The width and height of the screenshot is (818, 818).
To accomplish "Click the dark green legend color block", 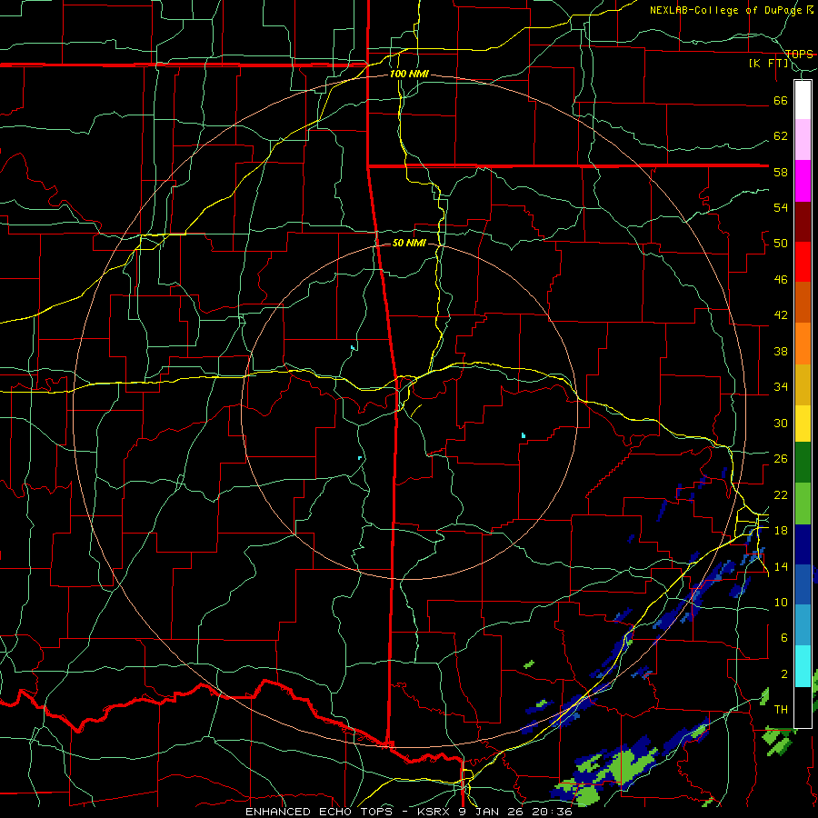I will click(803, 463).
